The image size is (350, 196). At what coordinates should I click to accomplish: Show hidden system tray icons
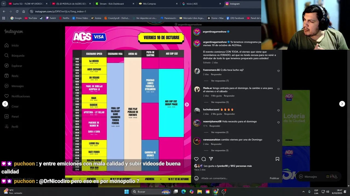pyautogui.click(x=303, y=192)
